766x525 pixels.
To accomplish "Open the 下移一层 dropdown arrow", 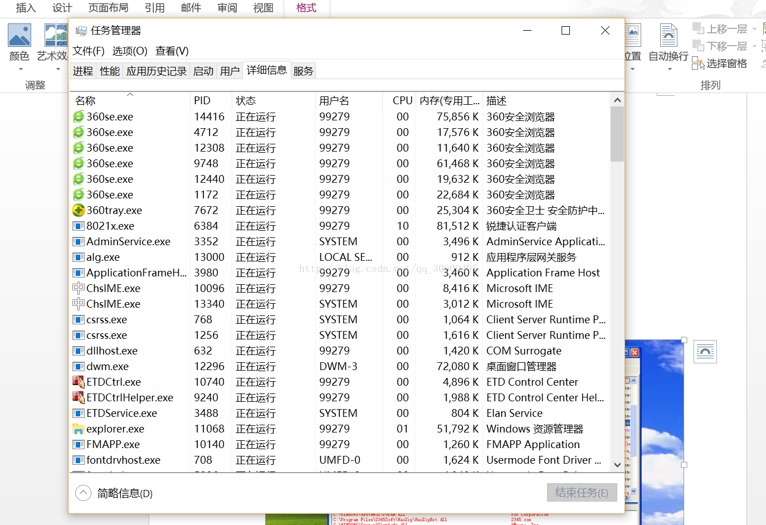I will (x=754, y=46).
